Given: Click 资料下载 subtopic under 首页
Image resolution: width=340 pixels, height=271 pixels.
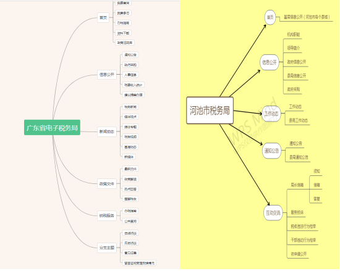Looking at the screenshot, I should pyautogui.click(x=124, y=33).
